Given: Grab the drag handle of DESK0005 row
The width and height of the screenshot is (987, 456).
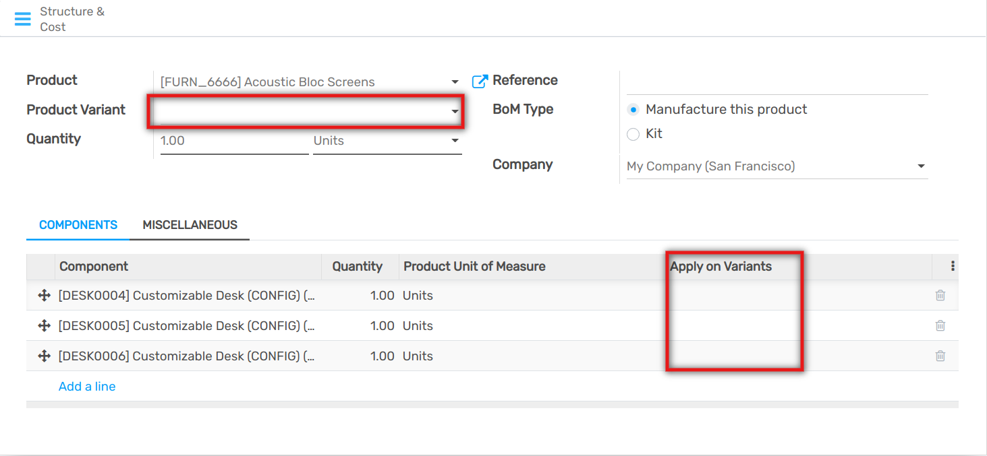Looking at the screenshot, I should (x=44, y=325).
